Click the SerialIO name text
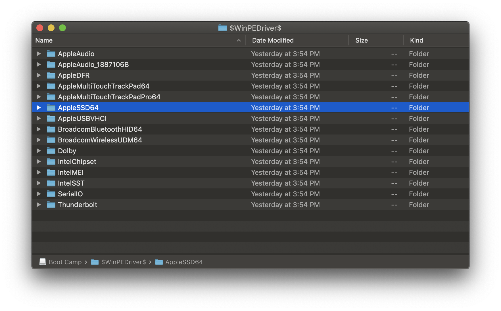The height and width of the screenshot is (311, 501). [x=70, y=194]
